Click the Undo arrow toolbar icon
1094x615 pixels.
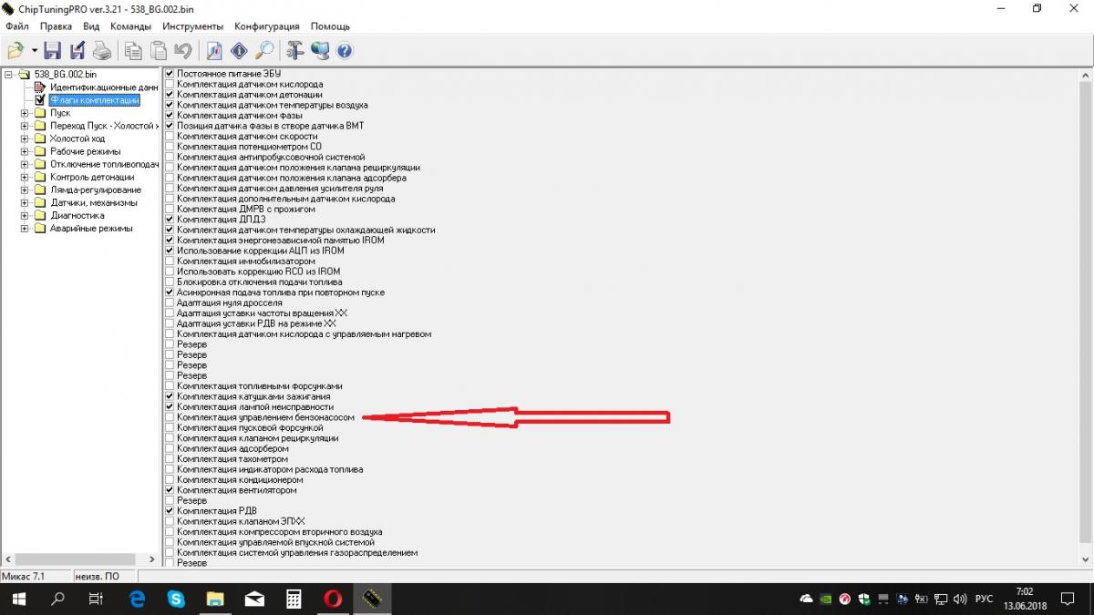(x=183, y=51)
